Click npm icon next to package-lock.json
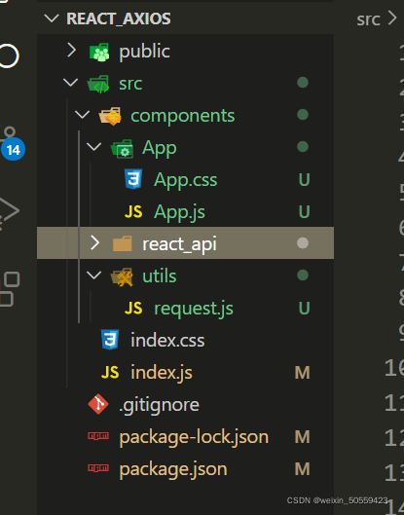The image size is (404, 515). pyautogui.click(x=98, y=436)
